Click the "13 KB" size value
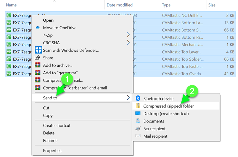Viewport: 238px width, 157px height. (229, 23)
